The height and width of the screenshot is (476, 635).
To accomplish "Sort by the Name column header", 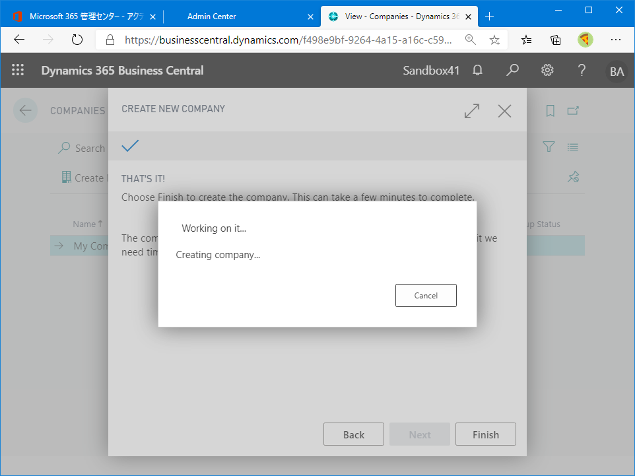I will (x=88, y=224).
